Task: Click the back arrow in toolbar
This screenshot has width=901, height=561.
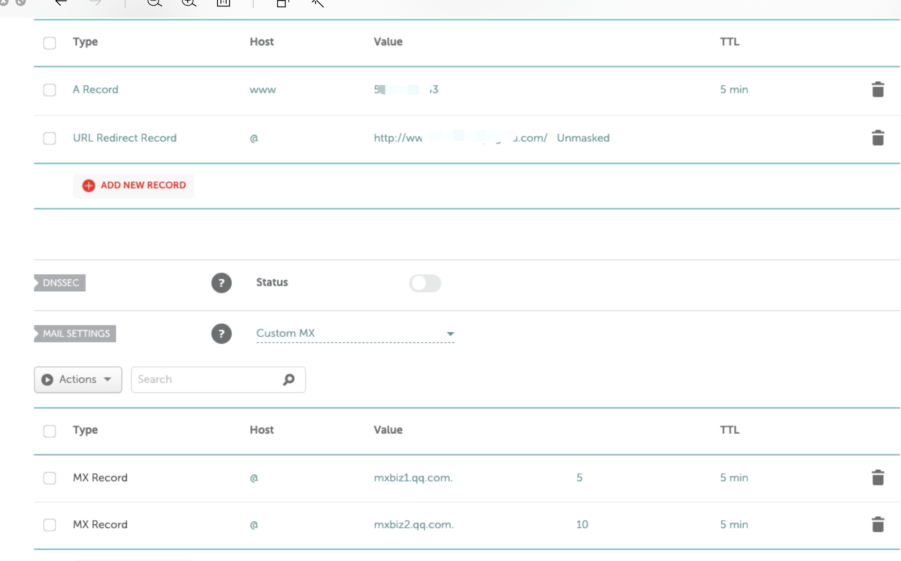Action: tap(61, 3)
